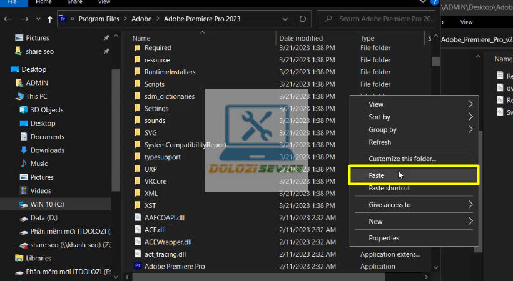Select the Data (D:) drive

pyautogui.click(x=44, y=217)
